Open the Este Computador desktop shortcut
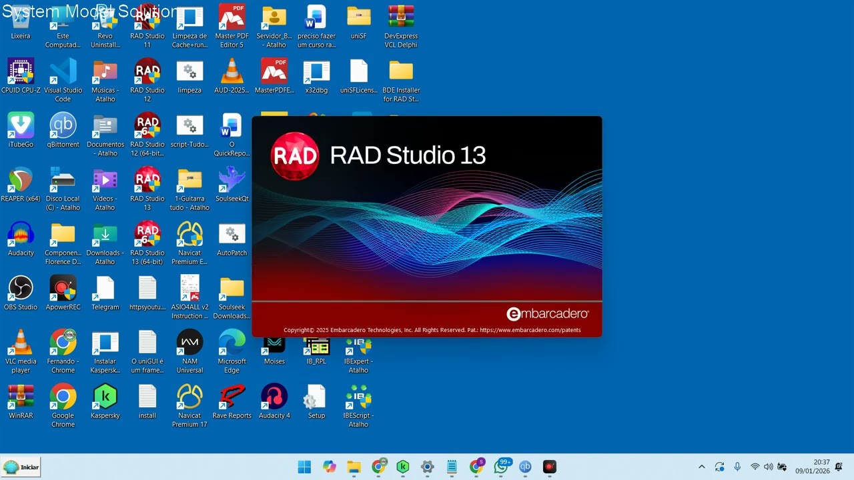The image size is (854, 480). tap(63, 27)
